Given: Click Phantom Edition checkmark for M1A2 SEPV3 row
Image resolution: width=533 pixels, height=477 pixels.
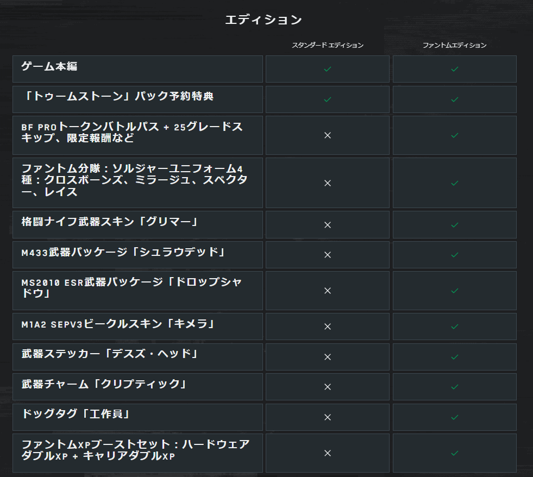Looking at the screenshot, I should [x=454, y=327].
